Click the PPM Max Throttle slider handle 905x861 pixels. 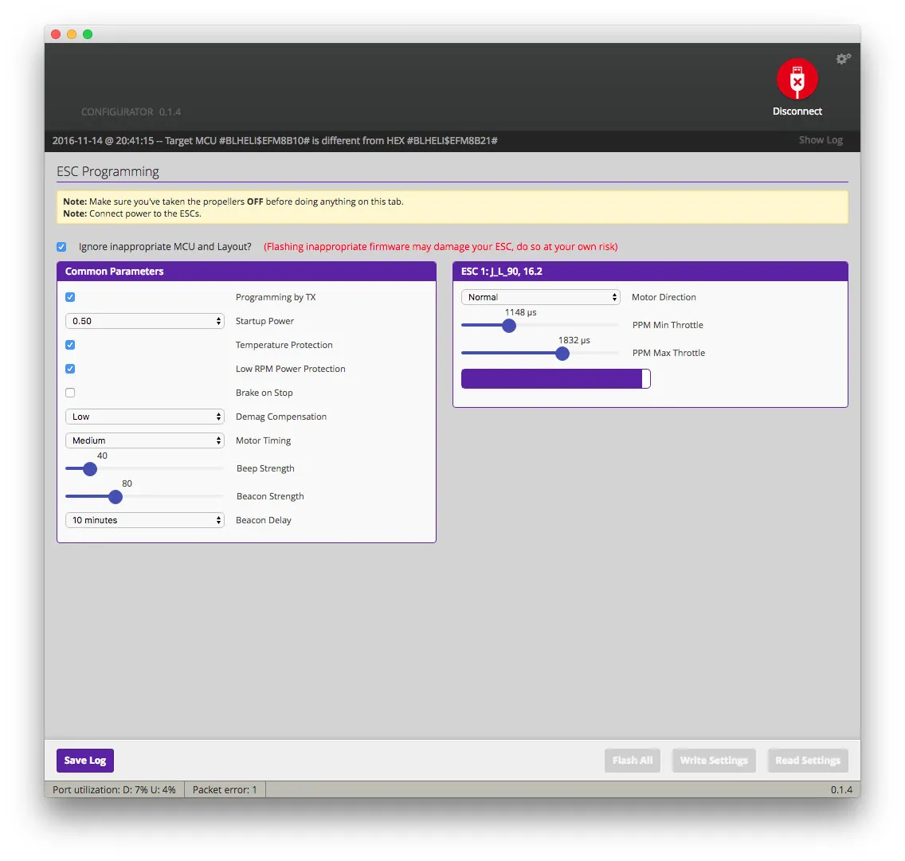coord(562,354)
